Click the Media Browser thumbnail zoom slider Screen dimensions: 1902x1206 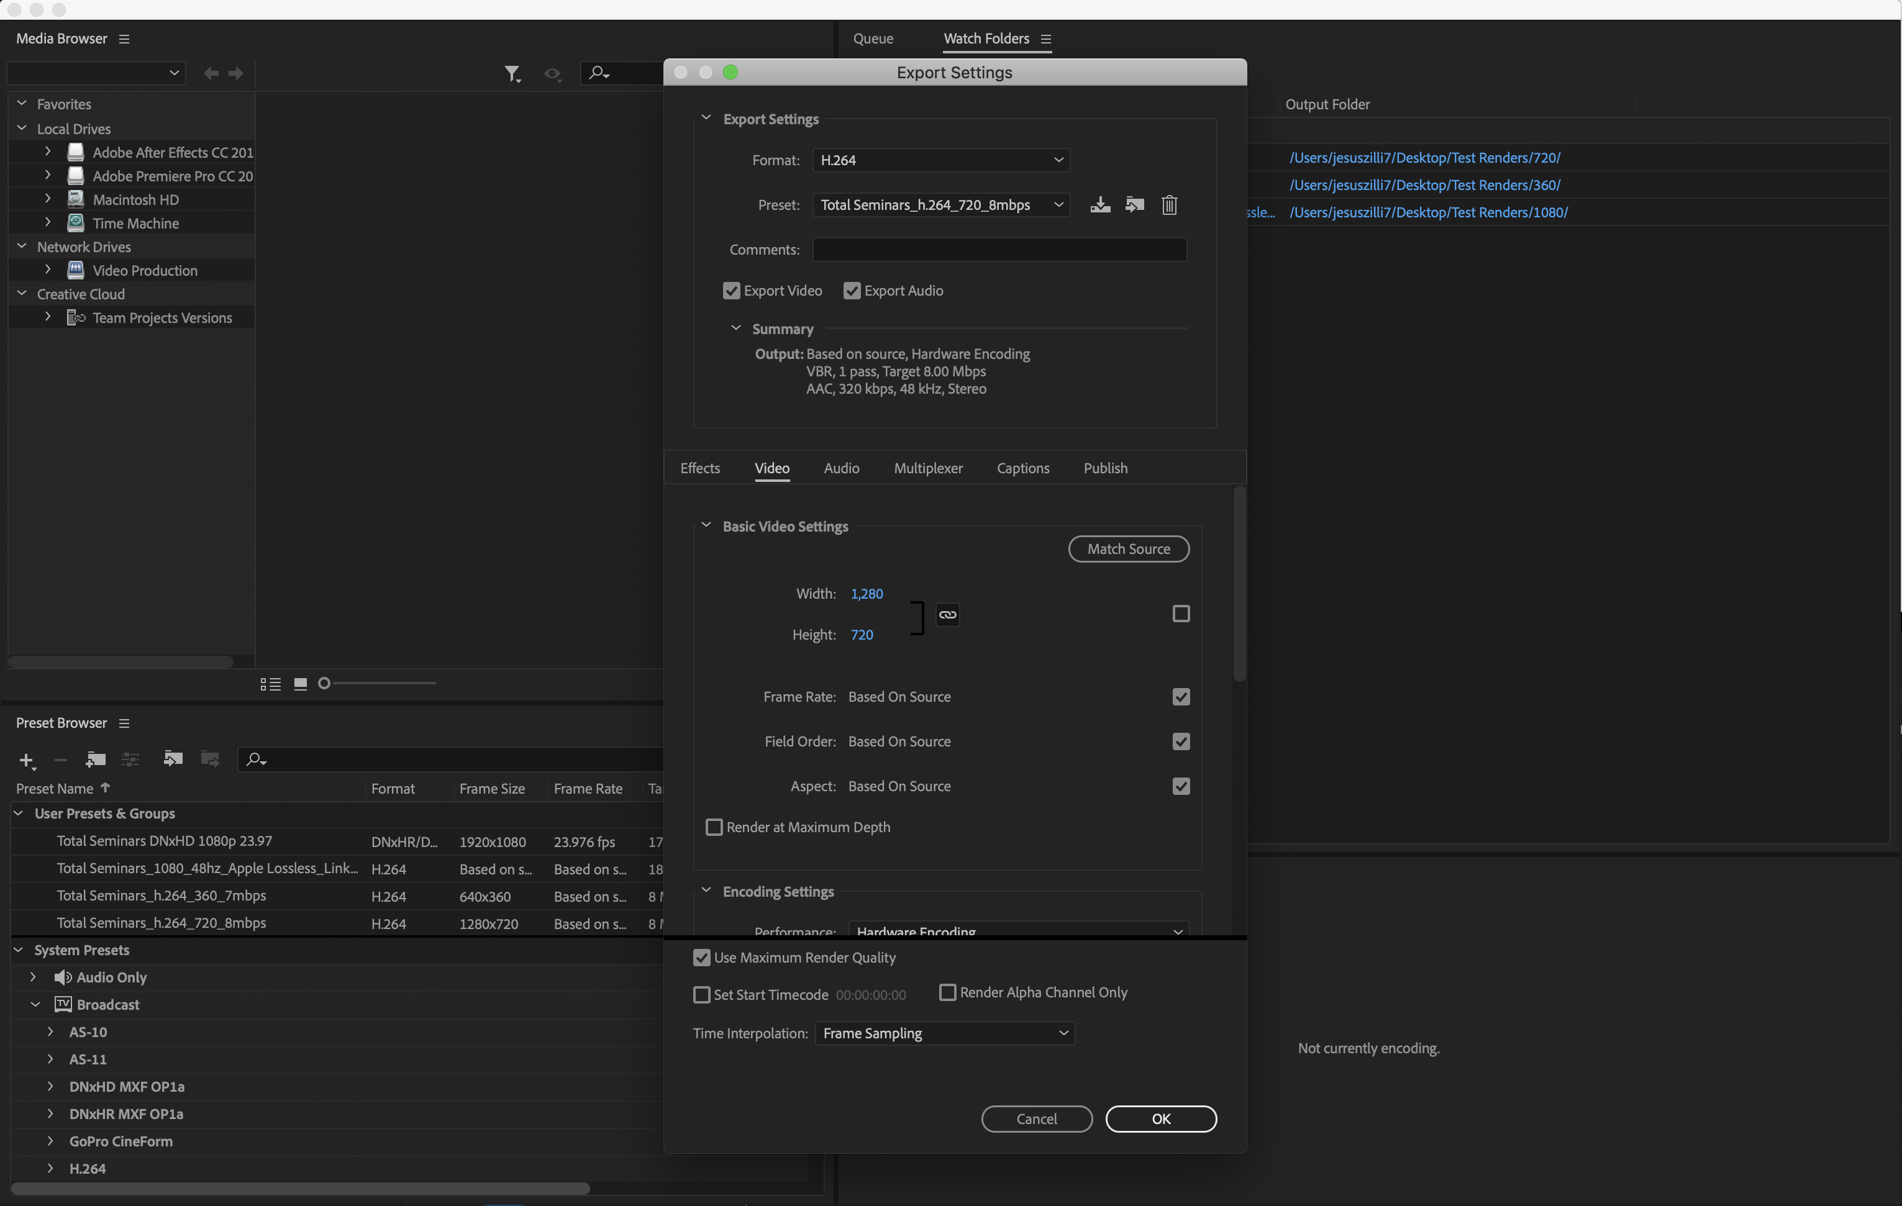(x=378, y=683)
